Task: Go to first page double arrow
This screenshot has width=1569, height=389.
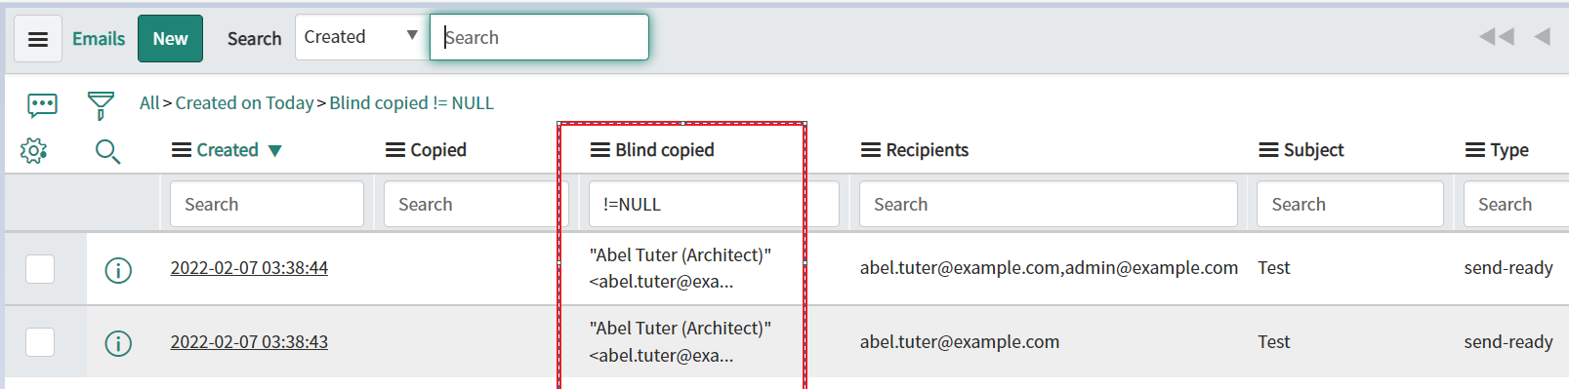Action: click(1496, 37)
